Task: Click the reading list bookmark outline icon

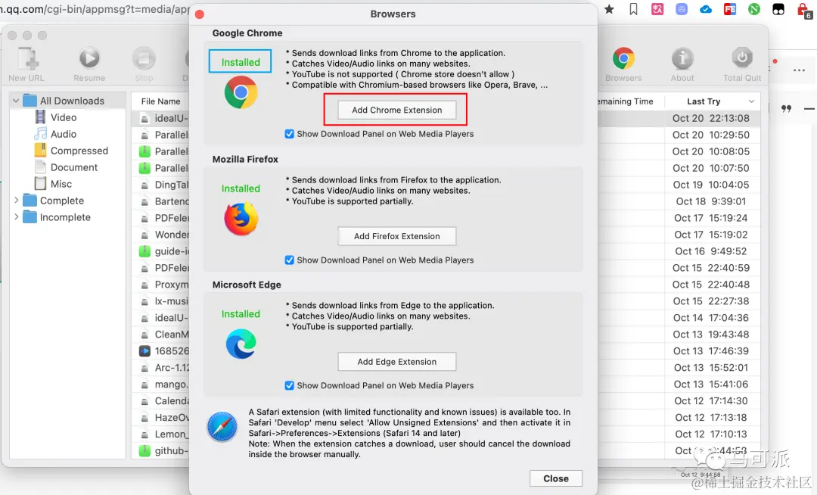Action: pyautogui.click(x=633, y=9)
